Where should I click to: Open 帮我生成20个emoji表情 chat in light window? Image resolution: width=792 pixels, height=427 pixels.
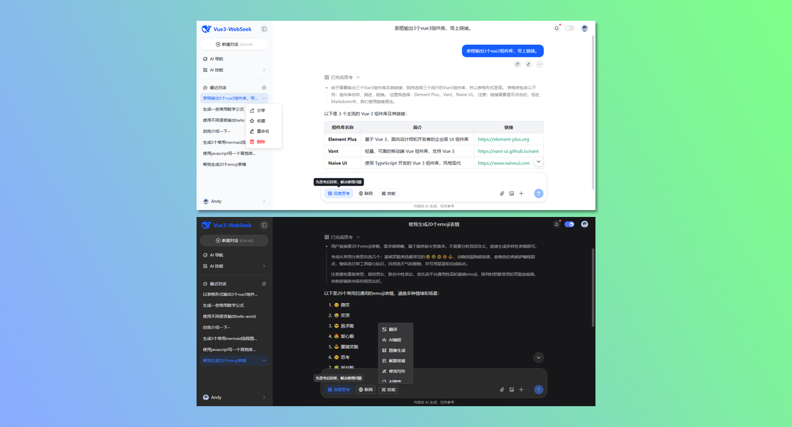coord(234,164)
